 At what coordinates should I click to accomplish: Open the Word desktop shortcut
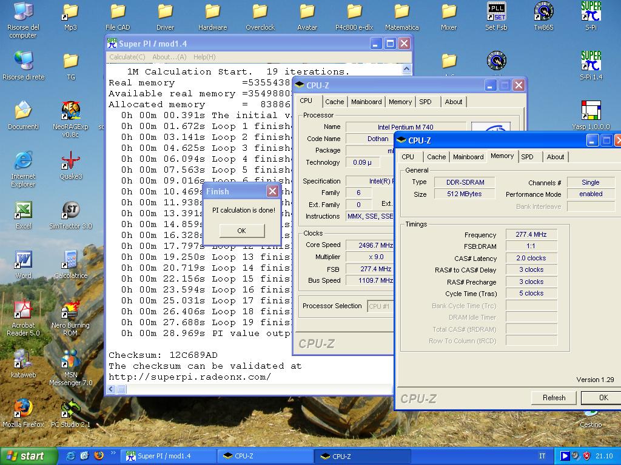tap(24, 260)
